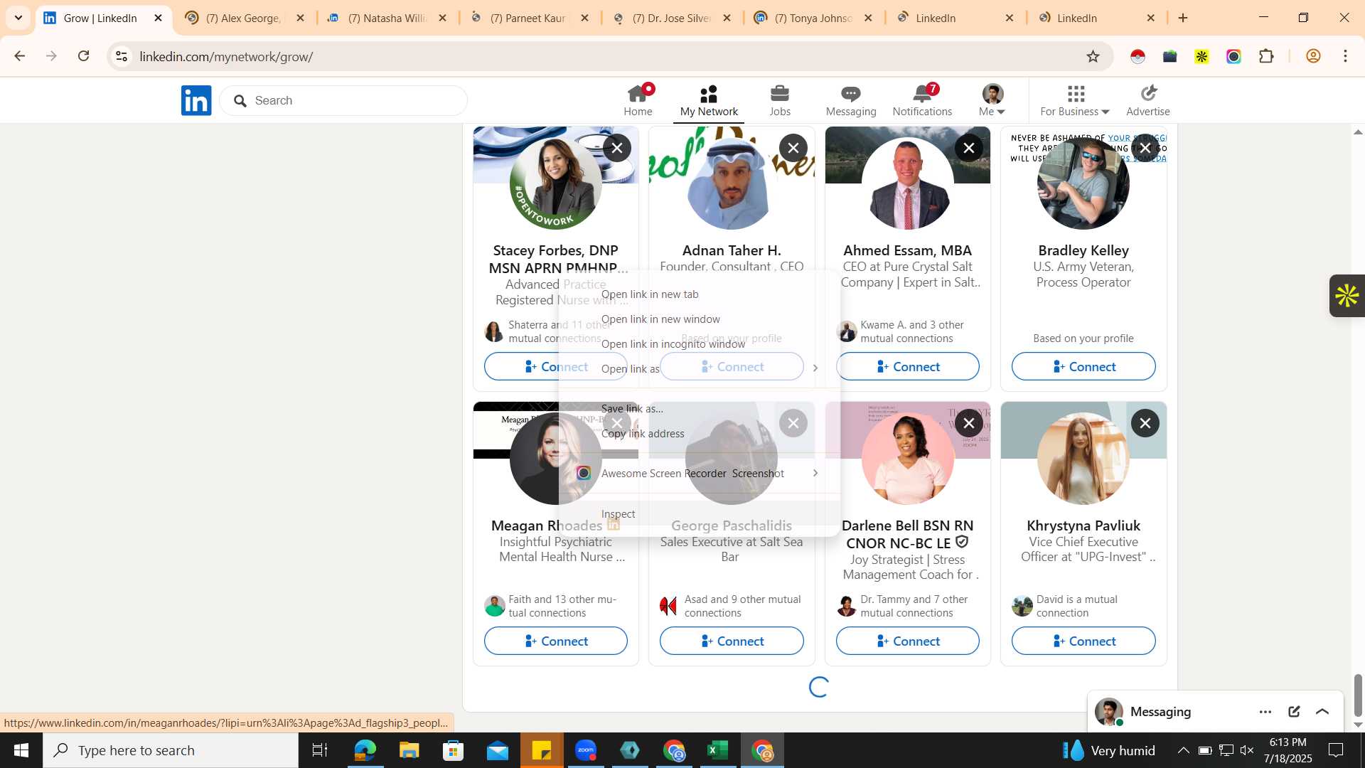Select Inspect in context menu
The width and height of the screenshot is (1365, 768).
tap(700, 513)
